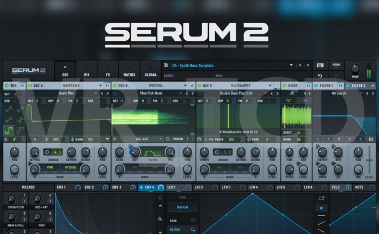Toggle the NOISE oscillator power
The width and height of the screenshot is (379, 234).
[284, 85]
